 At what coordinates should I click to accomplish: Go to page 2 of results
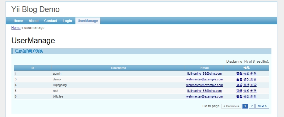[251, 106]
